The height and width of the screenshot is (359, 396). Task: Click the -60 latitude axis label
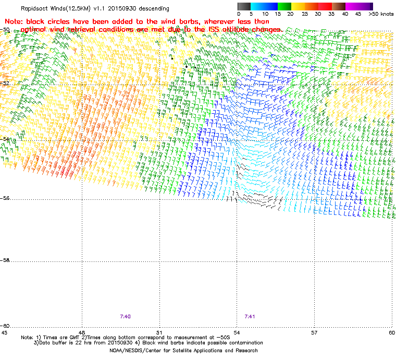click(x=5, y=326)
